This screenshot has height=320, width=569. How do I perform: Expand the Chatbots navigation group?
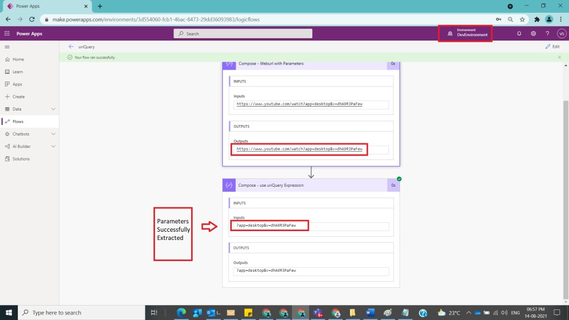[53, 134]
